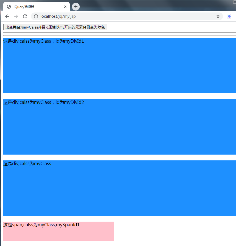Close the JQuery选择器 tab
Screen dimensions: 236x246
click(65, 7)
